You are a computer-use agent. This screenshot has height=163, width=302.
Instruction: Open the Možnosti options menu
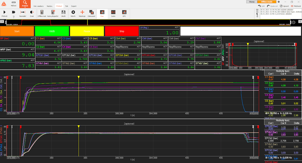(296, 6)
